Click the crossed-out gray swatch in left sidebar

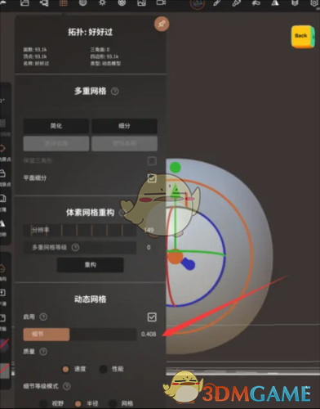click(x=4, y=371)
